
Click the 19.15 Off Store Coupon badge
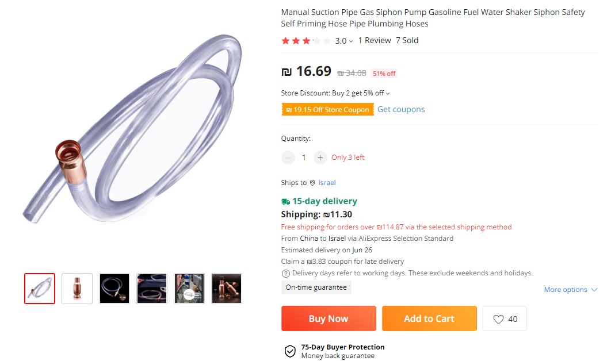[x=327, y=110]
